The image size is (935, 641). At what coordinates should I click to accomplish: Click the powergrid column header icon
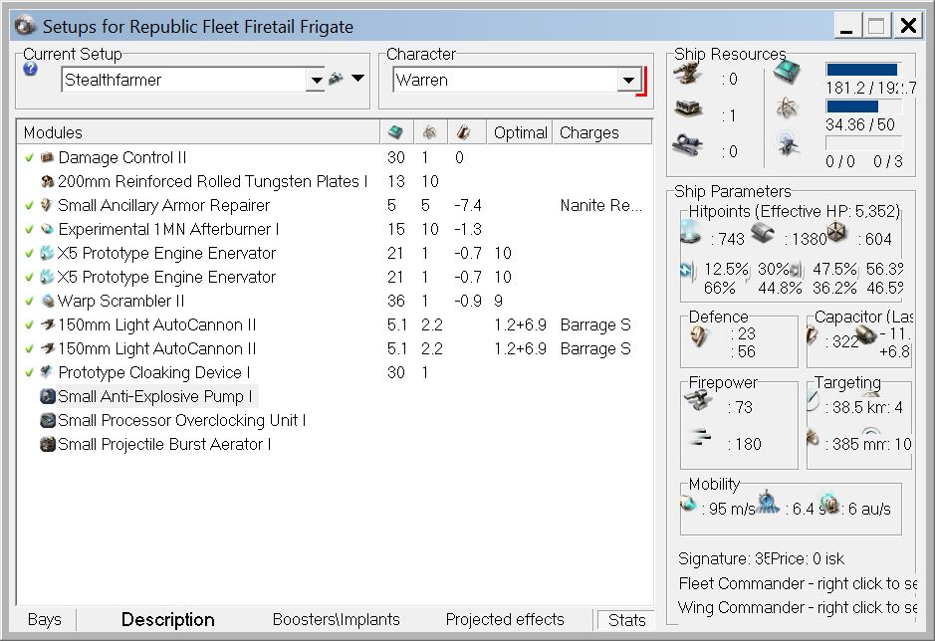pyautogui.click(x=429, y=131)
